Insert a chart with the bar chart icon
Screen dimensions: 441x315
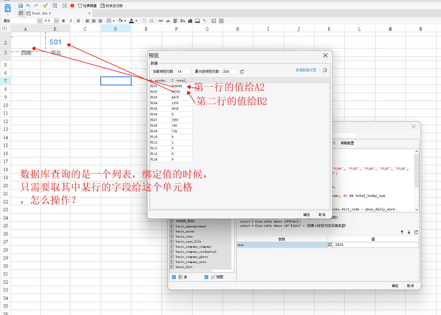pyautogui.click(x=190, y=21)
